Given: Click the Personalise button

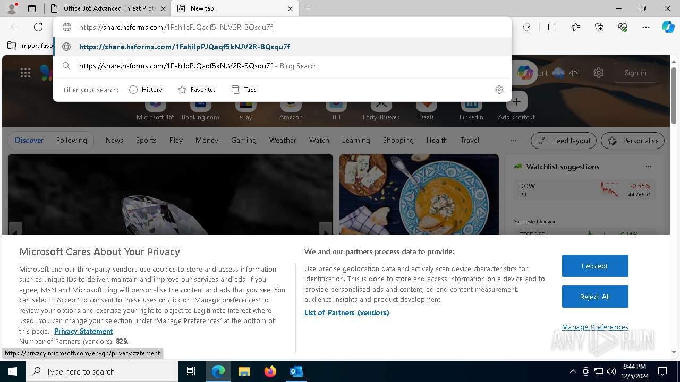Looking at the screenshot, I should click(633, 141).
